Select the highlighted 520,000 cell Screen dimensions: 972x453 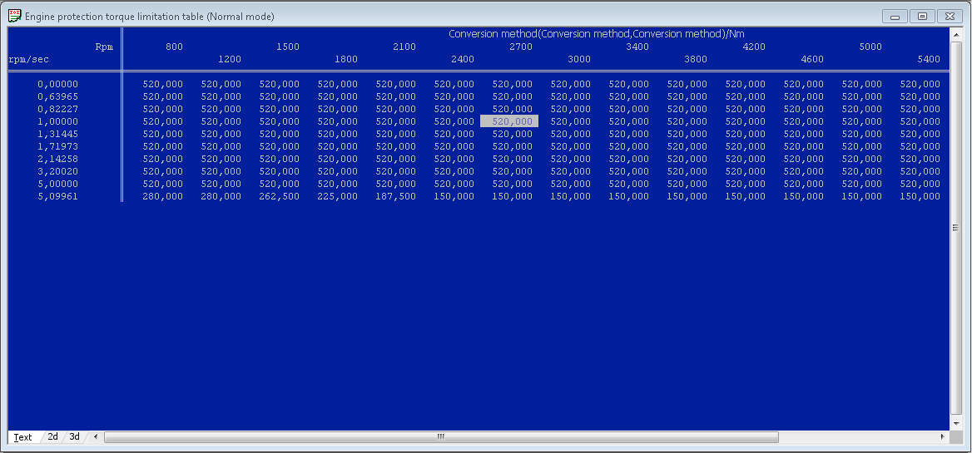click(509, 121)
